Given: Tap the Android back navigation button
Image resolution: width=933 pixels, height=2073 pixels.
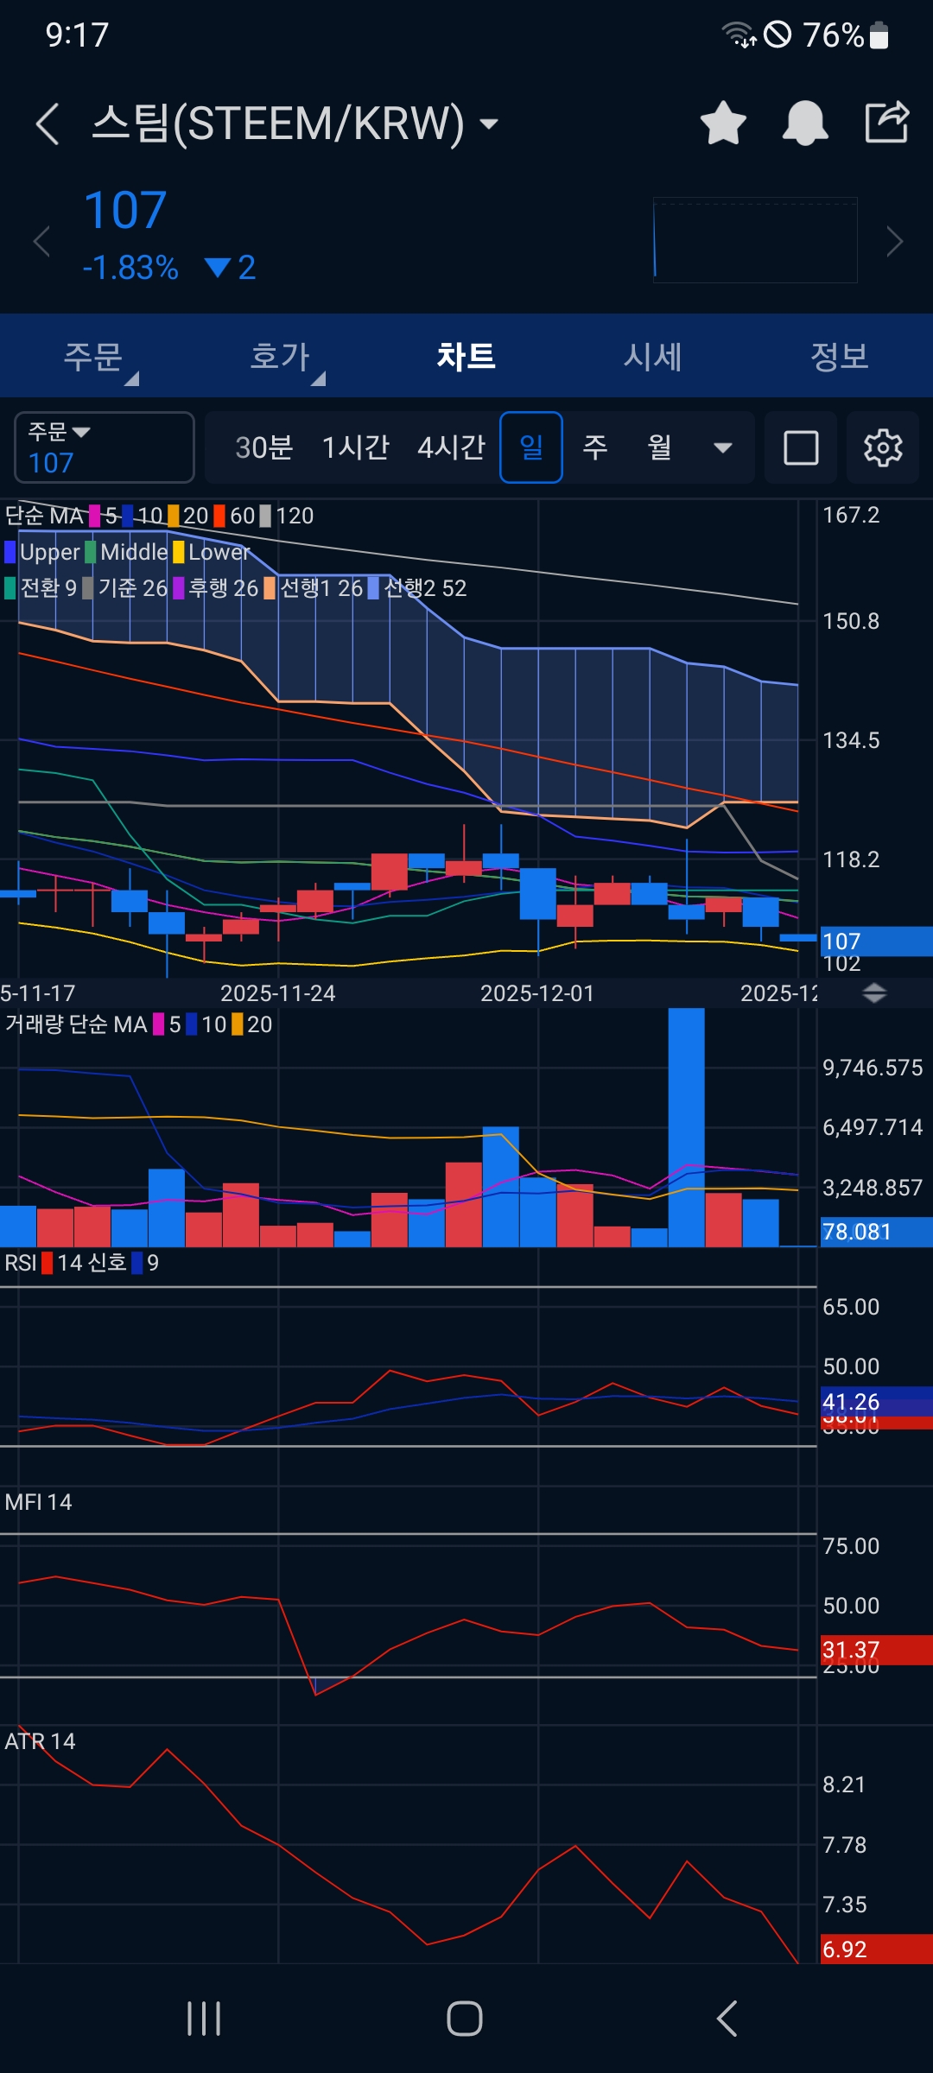Looking at the screenshot, I should click(x=727, y=2019).
